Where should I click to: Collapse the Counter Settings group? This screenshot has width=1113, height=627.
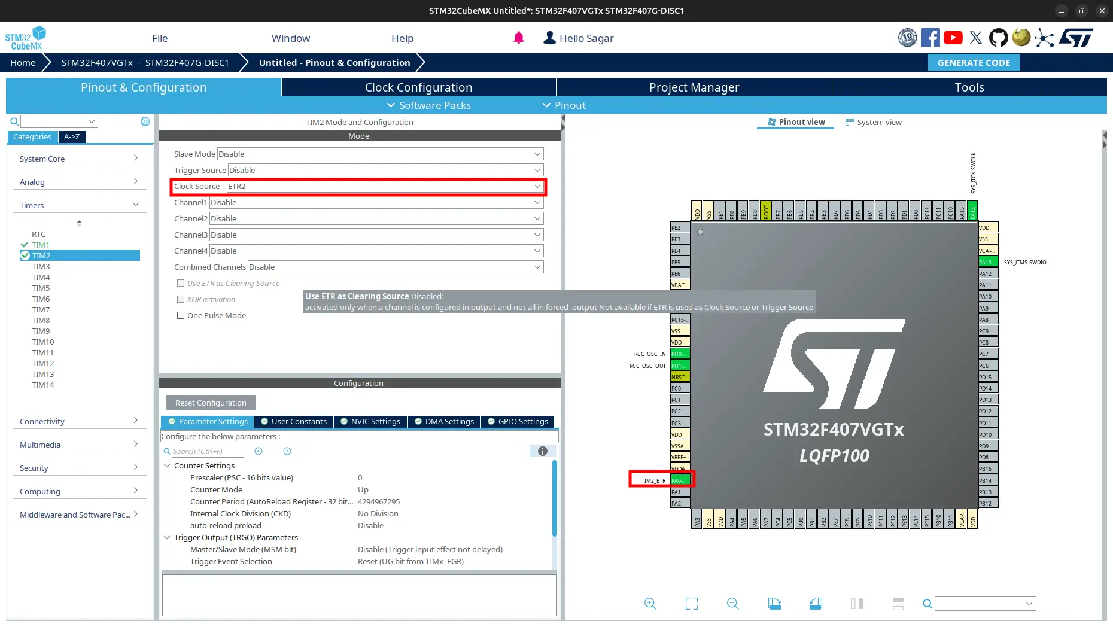(x=167, y=465)
